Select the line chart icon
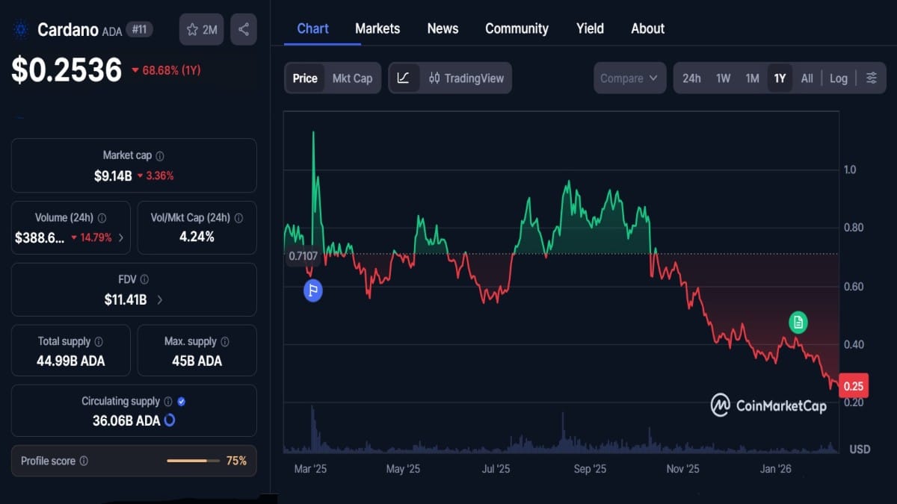897x504 pixels. 403,78
